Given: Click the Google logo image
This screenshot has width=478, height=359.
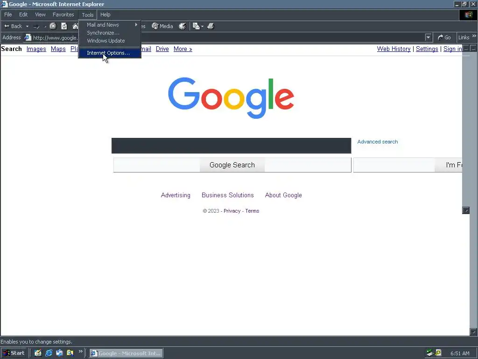Looking at the screenshot, I should click(x=231, y=98).
